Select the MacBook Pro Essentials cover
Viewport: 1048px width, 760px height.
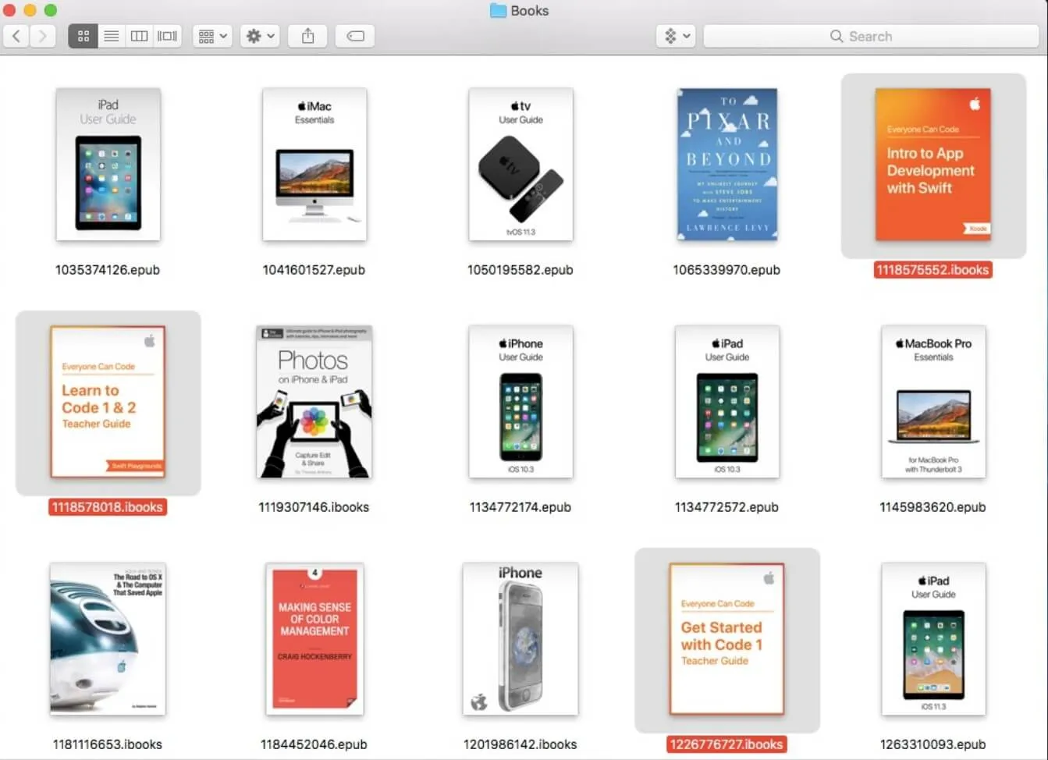click(933, 402)
